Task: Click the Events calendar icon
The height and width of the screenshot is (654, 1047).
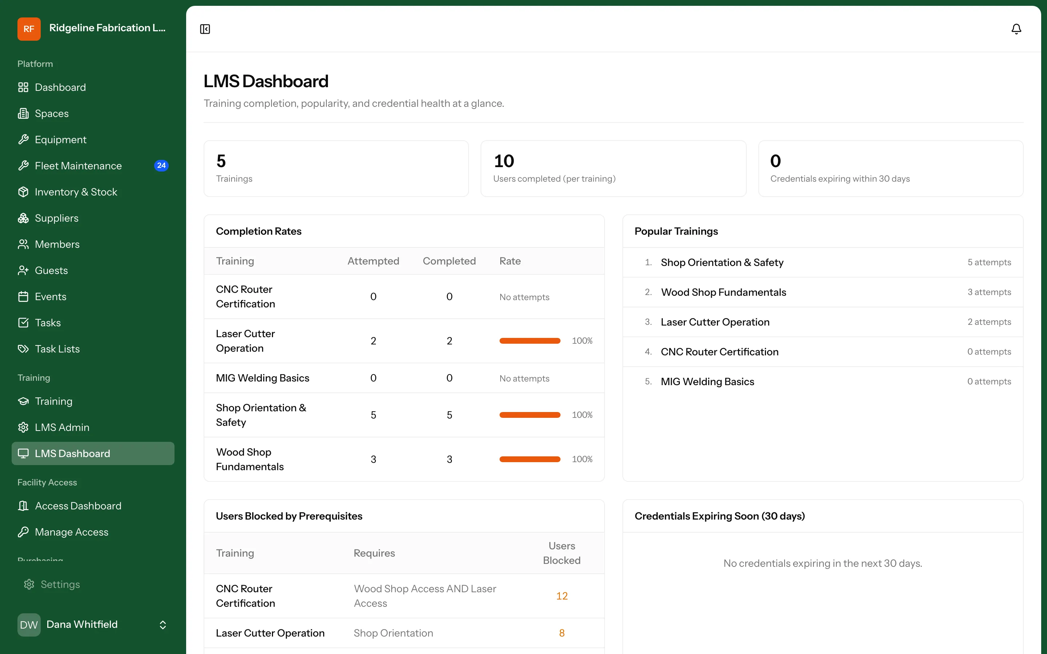Action: [23, 297]
